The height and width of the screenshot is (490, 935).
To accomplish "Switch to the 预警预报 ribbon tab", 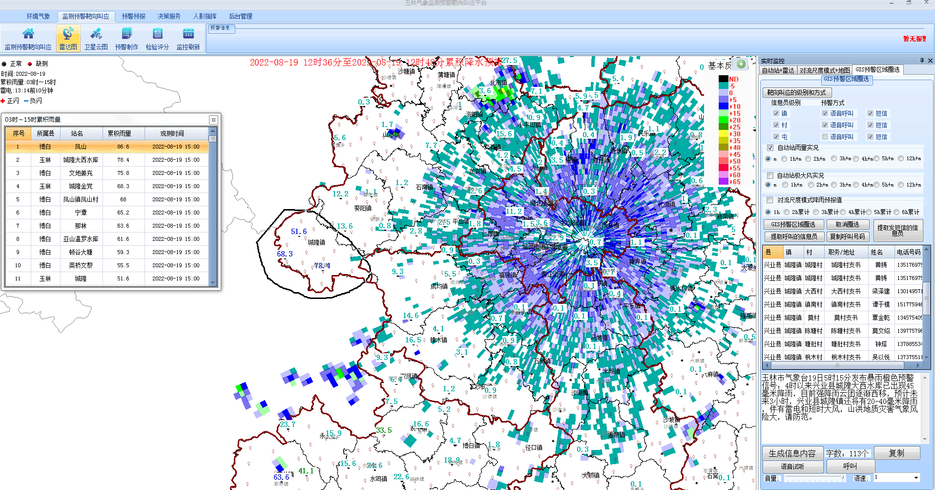I will point(133,16).
